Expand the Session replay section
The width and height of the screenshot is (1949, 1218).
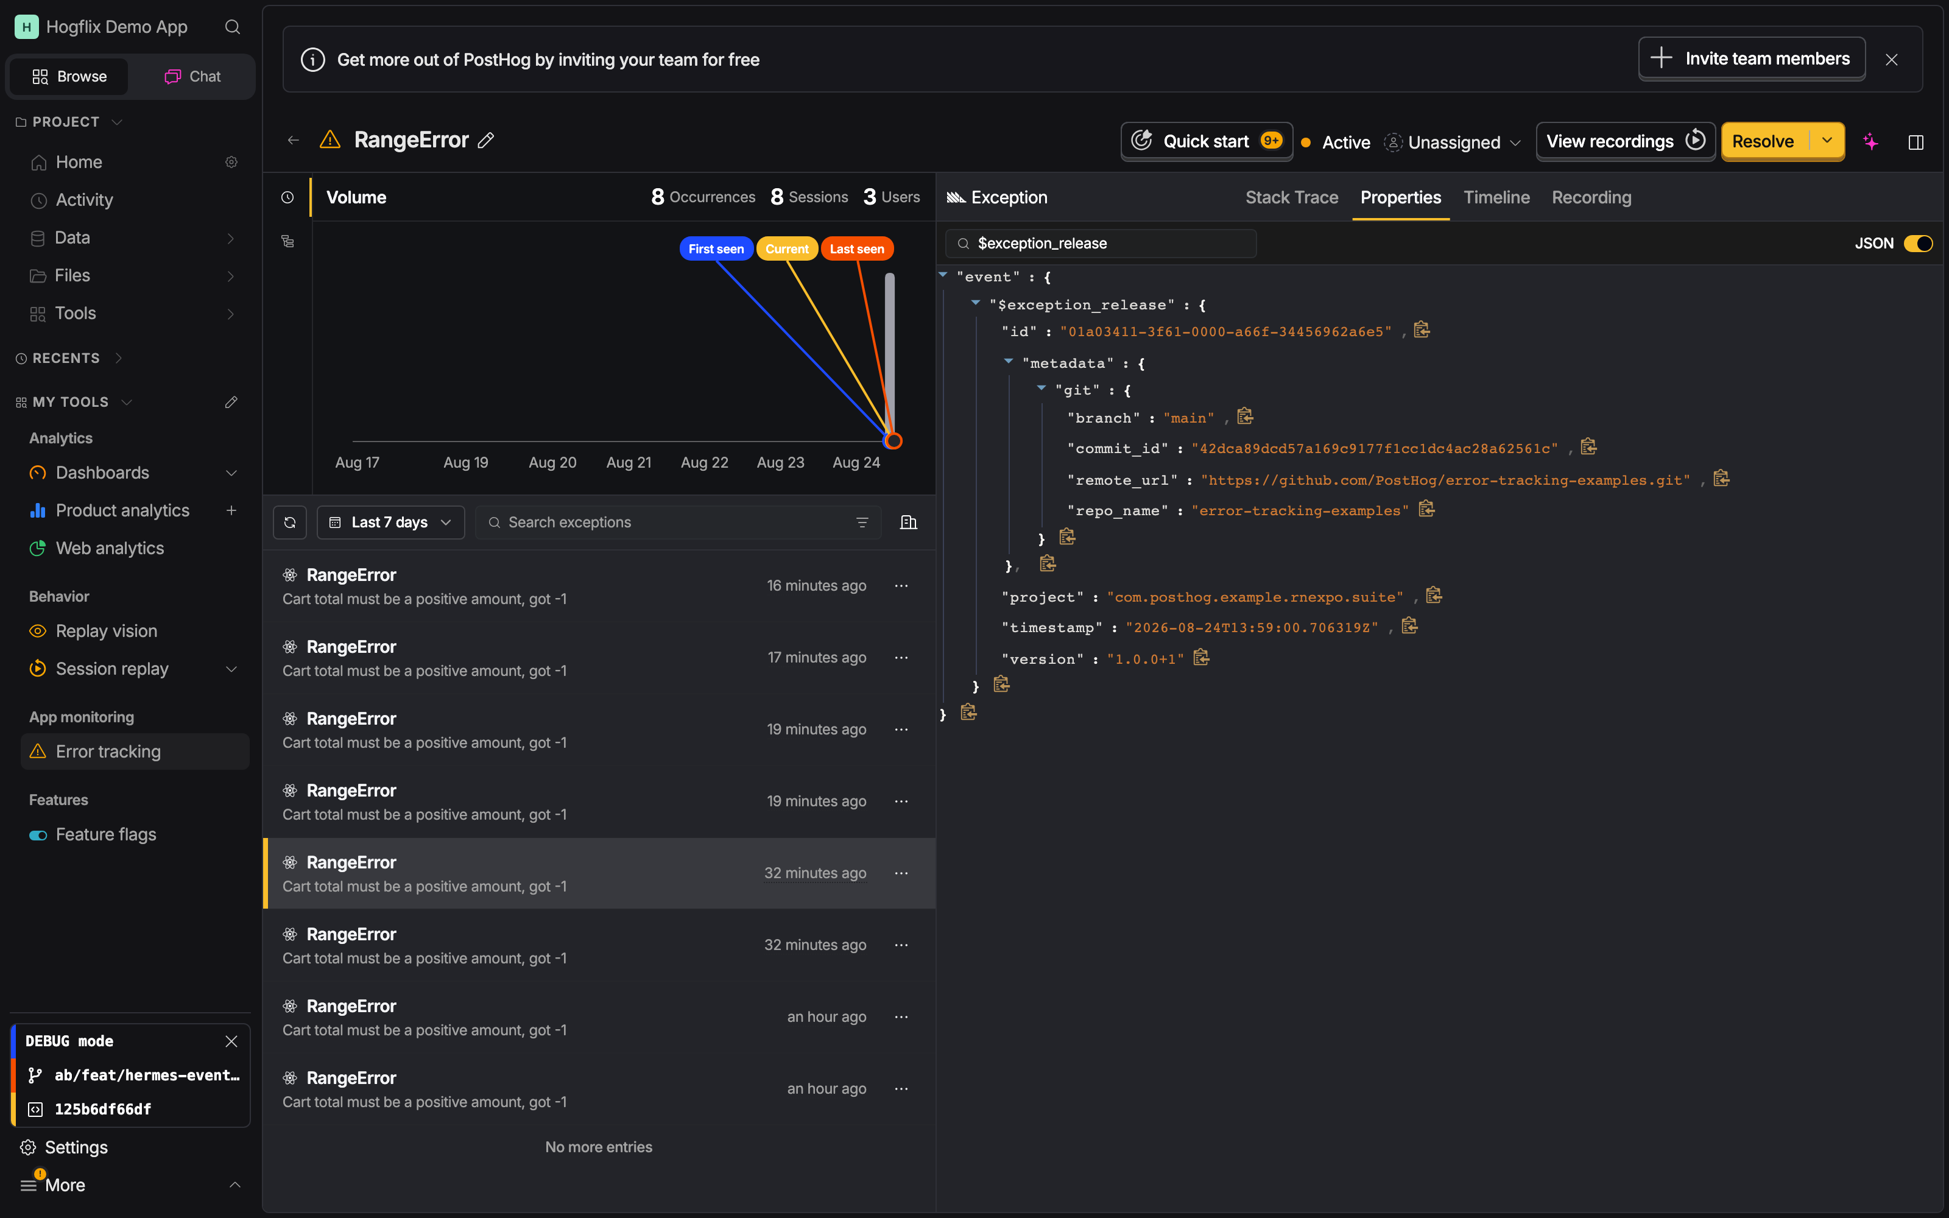point(231,669)
